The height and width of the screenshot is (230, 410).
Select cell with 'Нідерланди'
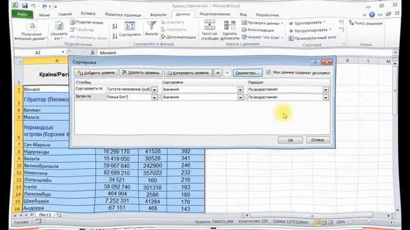[59, 151]
